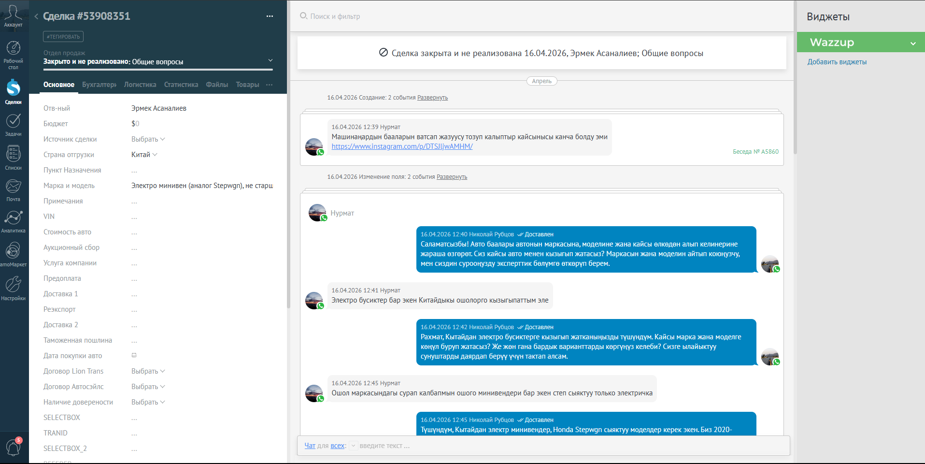Expand the deal status pipeline dropdown
The image size is (925, 464).
(270, 60)
